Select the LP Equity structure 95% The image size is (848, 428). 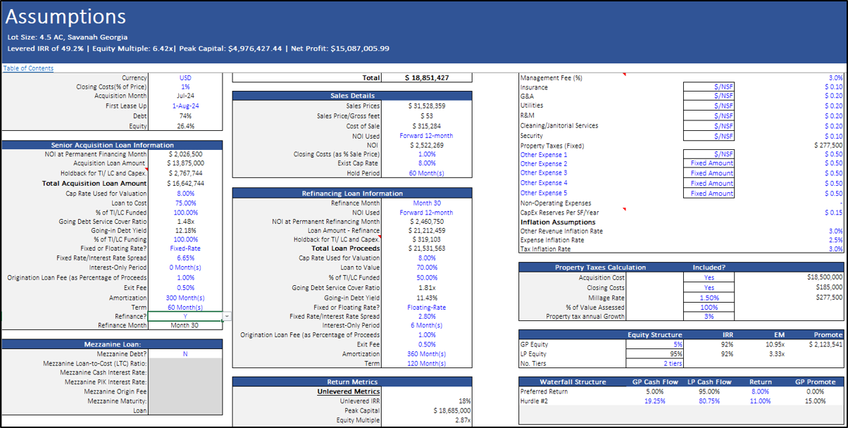coord(655,353)
